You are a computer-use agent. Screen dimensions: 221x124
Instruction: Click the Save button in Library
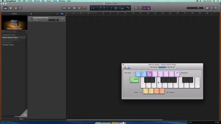coord(21,119)
